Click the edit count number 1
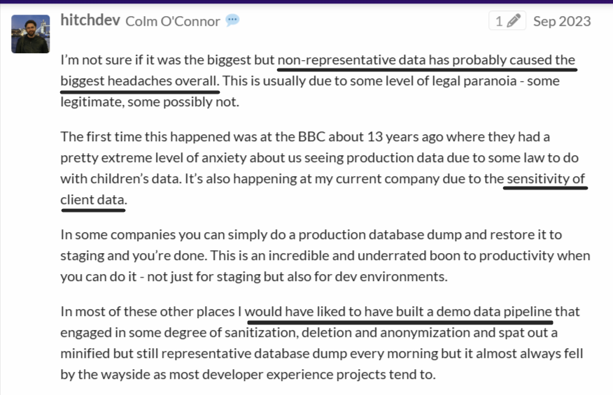The height and width of the screenshot is (395, 613). coord(499,21)
